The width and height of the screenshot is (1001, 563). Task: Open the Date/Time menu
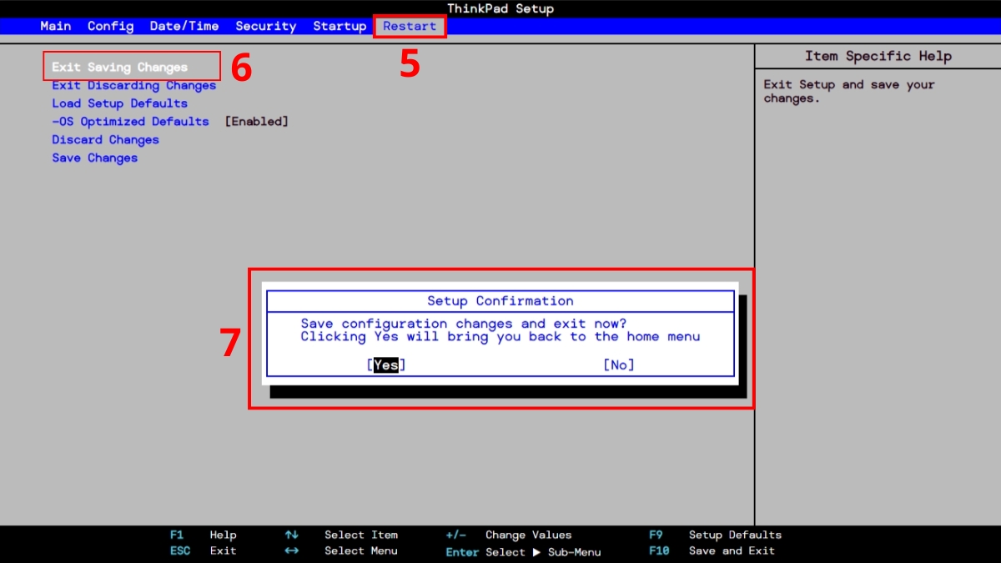pos(184,26)
